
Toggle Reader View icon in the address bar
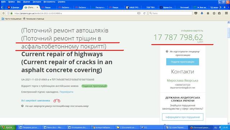point(139,13)
